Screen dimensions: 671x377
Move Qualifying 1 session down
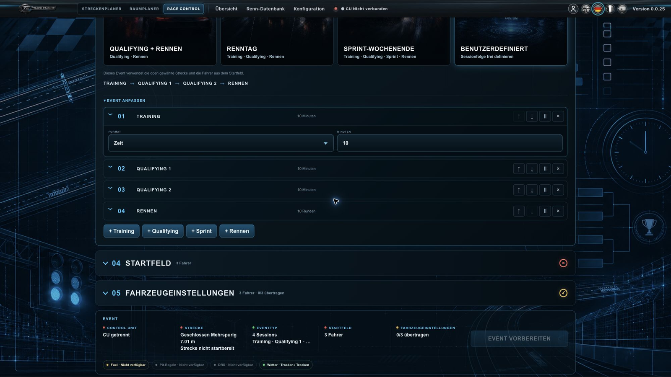pyautogui.click(x=532, y=169)
